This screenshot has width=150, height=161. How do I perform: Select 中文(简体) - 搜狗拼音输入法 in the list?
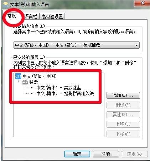coord(65,93)
